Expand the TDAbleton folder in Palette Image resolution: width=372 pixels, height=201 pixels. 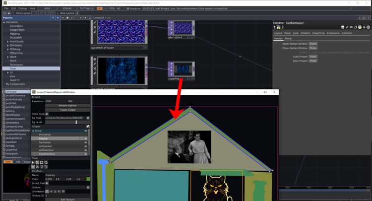(8, 45)
